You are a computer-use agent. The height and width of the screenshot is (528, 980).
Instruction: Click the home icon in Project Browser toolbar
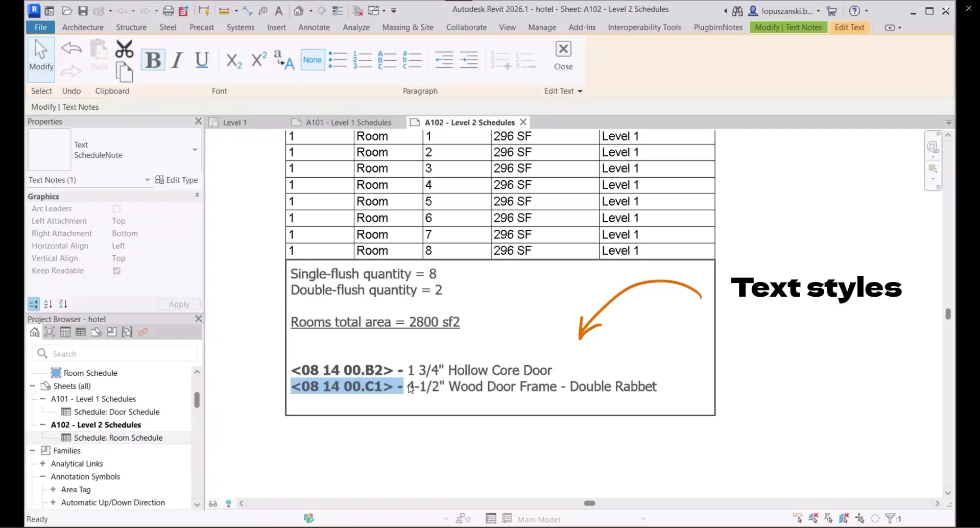(34, 332)
